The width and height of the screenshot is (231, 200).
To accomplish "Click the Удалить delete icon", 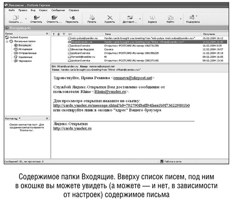I will [109, 18].
